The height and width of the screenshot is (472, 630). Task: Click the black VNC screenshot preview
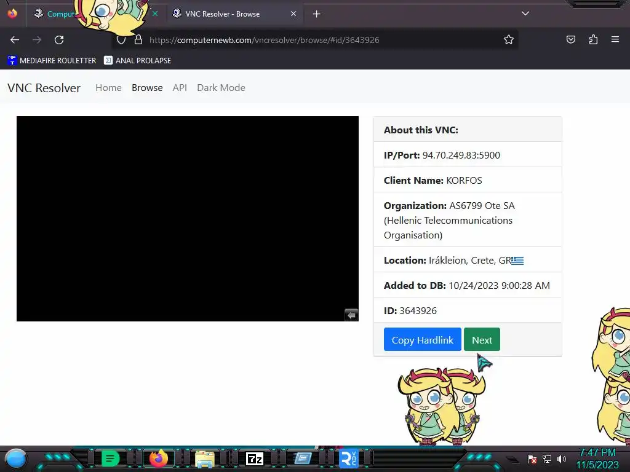[x=187, y=219]
